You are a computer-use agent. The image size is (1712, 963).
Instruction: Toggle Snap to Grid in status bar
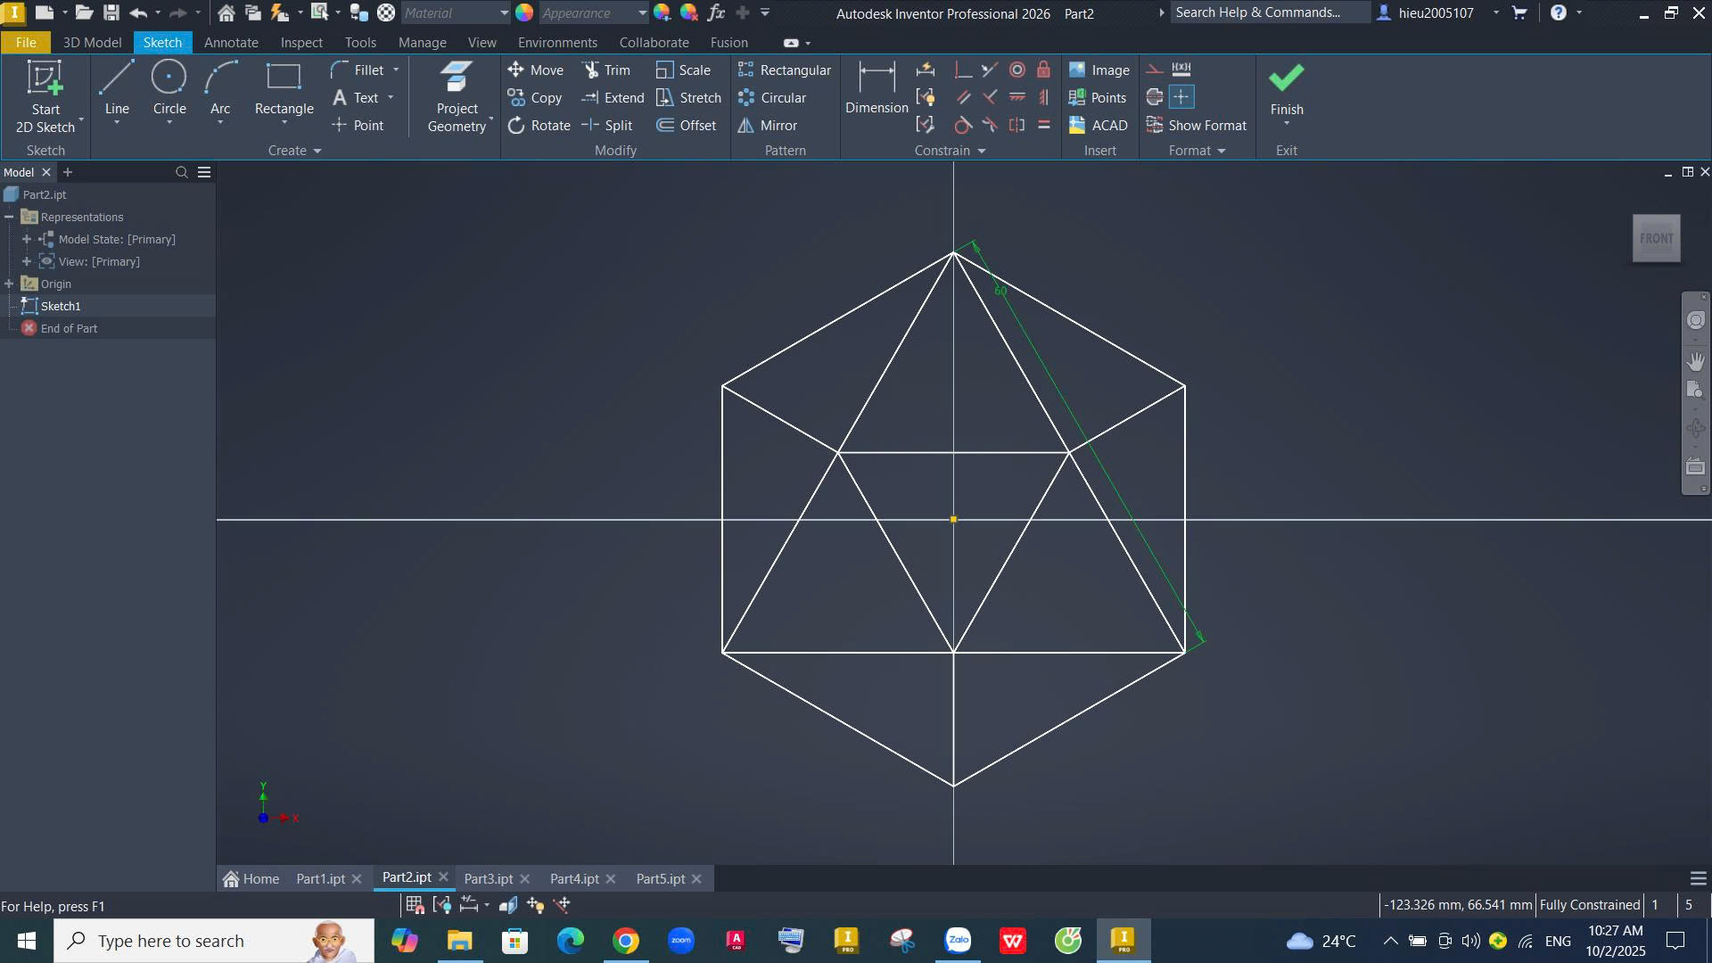(415, 905)
